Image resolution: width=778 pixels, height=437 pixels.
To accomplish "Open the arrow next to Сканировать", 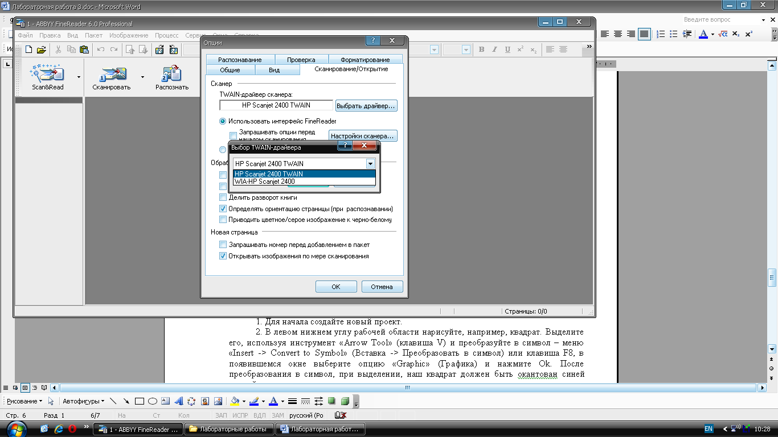I will coord(142,76).
